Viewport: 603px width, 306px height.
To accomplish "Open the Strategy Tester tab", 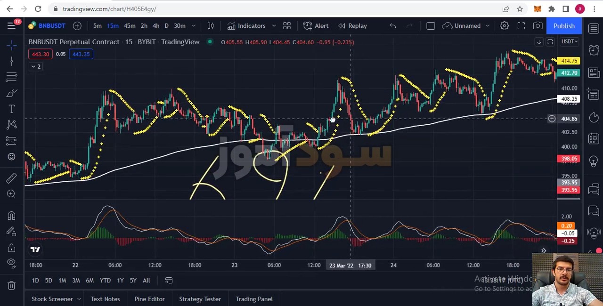I will point(200,299).
